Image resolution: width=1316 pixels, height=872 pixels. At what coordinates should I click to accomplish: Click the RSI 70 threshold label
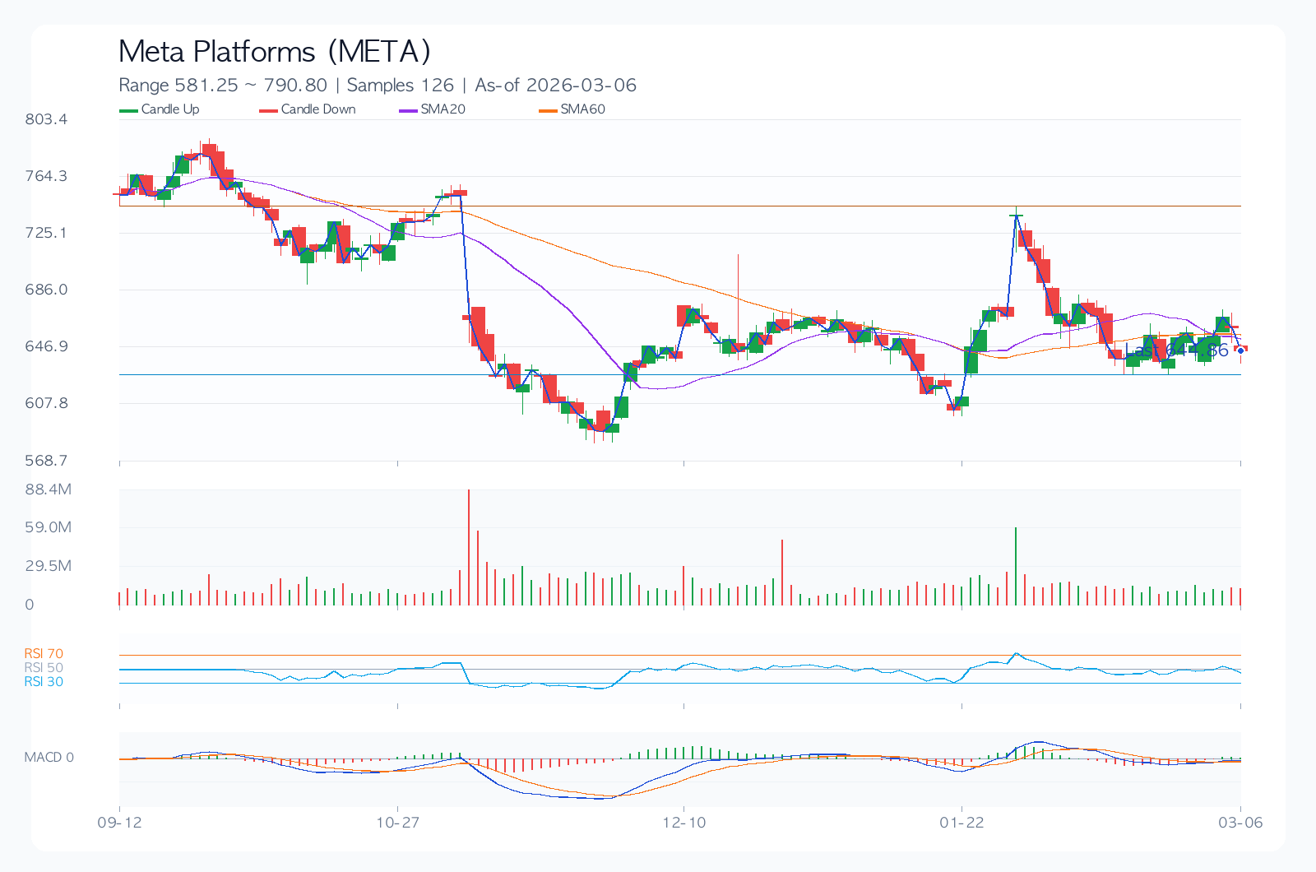(44, 654)
